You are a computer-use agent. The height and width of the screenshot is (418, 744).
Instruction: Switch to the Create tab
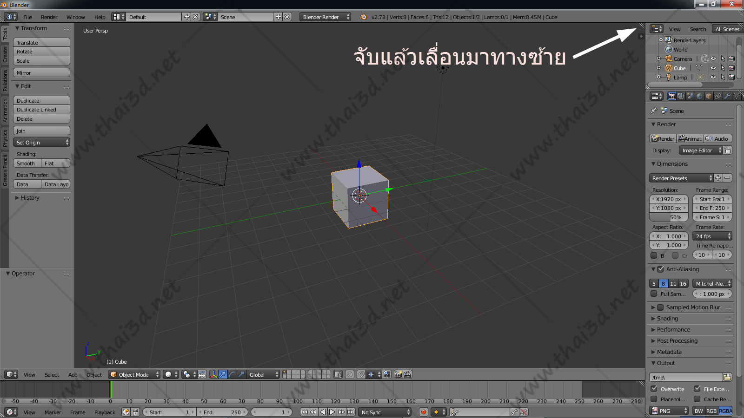coord(5,54)
